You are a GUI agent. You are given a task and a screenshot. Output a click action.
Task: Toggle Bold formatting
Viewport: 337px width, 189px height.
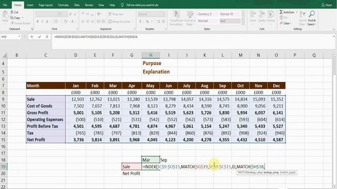(37, 22)
